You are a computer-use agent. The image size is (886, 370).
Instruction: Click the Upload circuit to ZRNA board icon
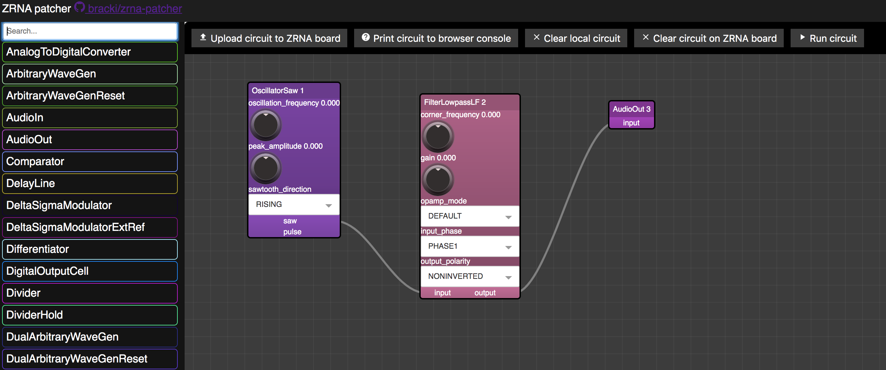click(x=203, y=38)
